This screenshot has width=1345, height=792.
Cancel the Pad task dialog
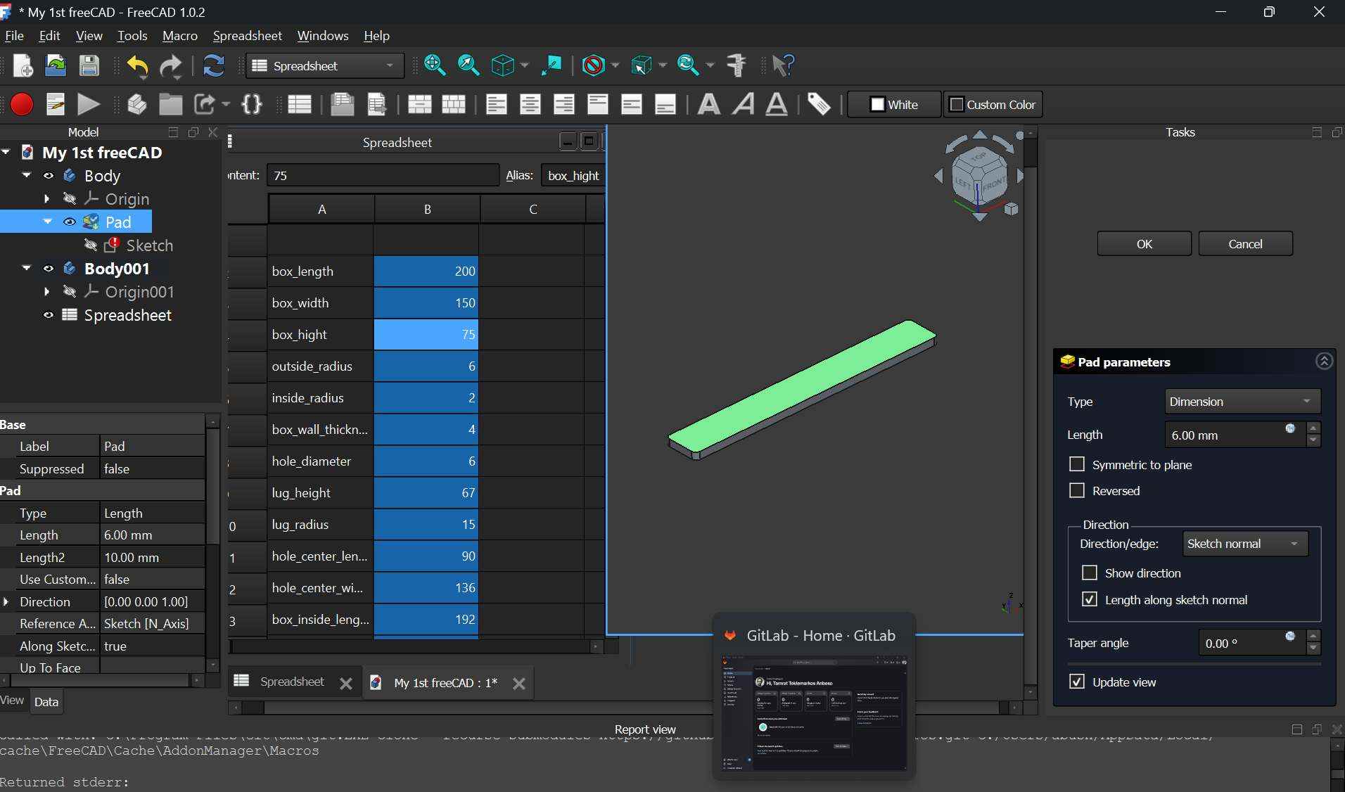pos(1245,244)
